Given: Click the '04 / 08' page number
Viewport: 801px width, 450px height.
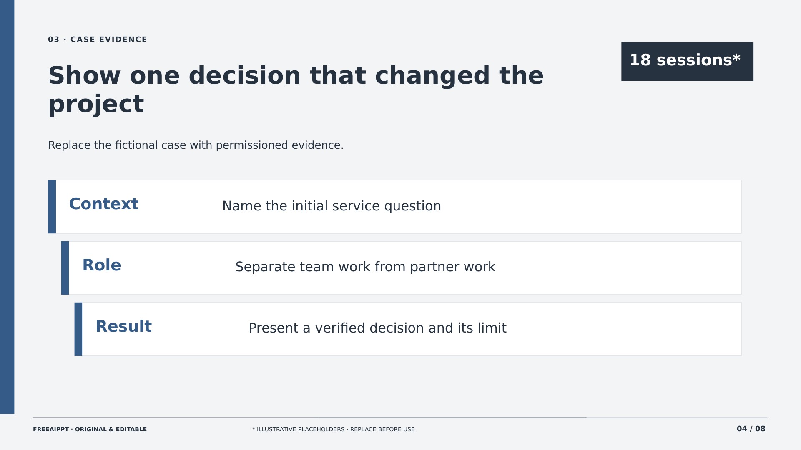Looking at the screenshot, I should 751,429.
